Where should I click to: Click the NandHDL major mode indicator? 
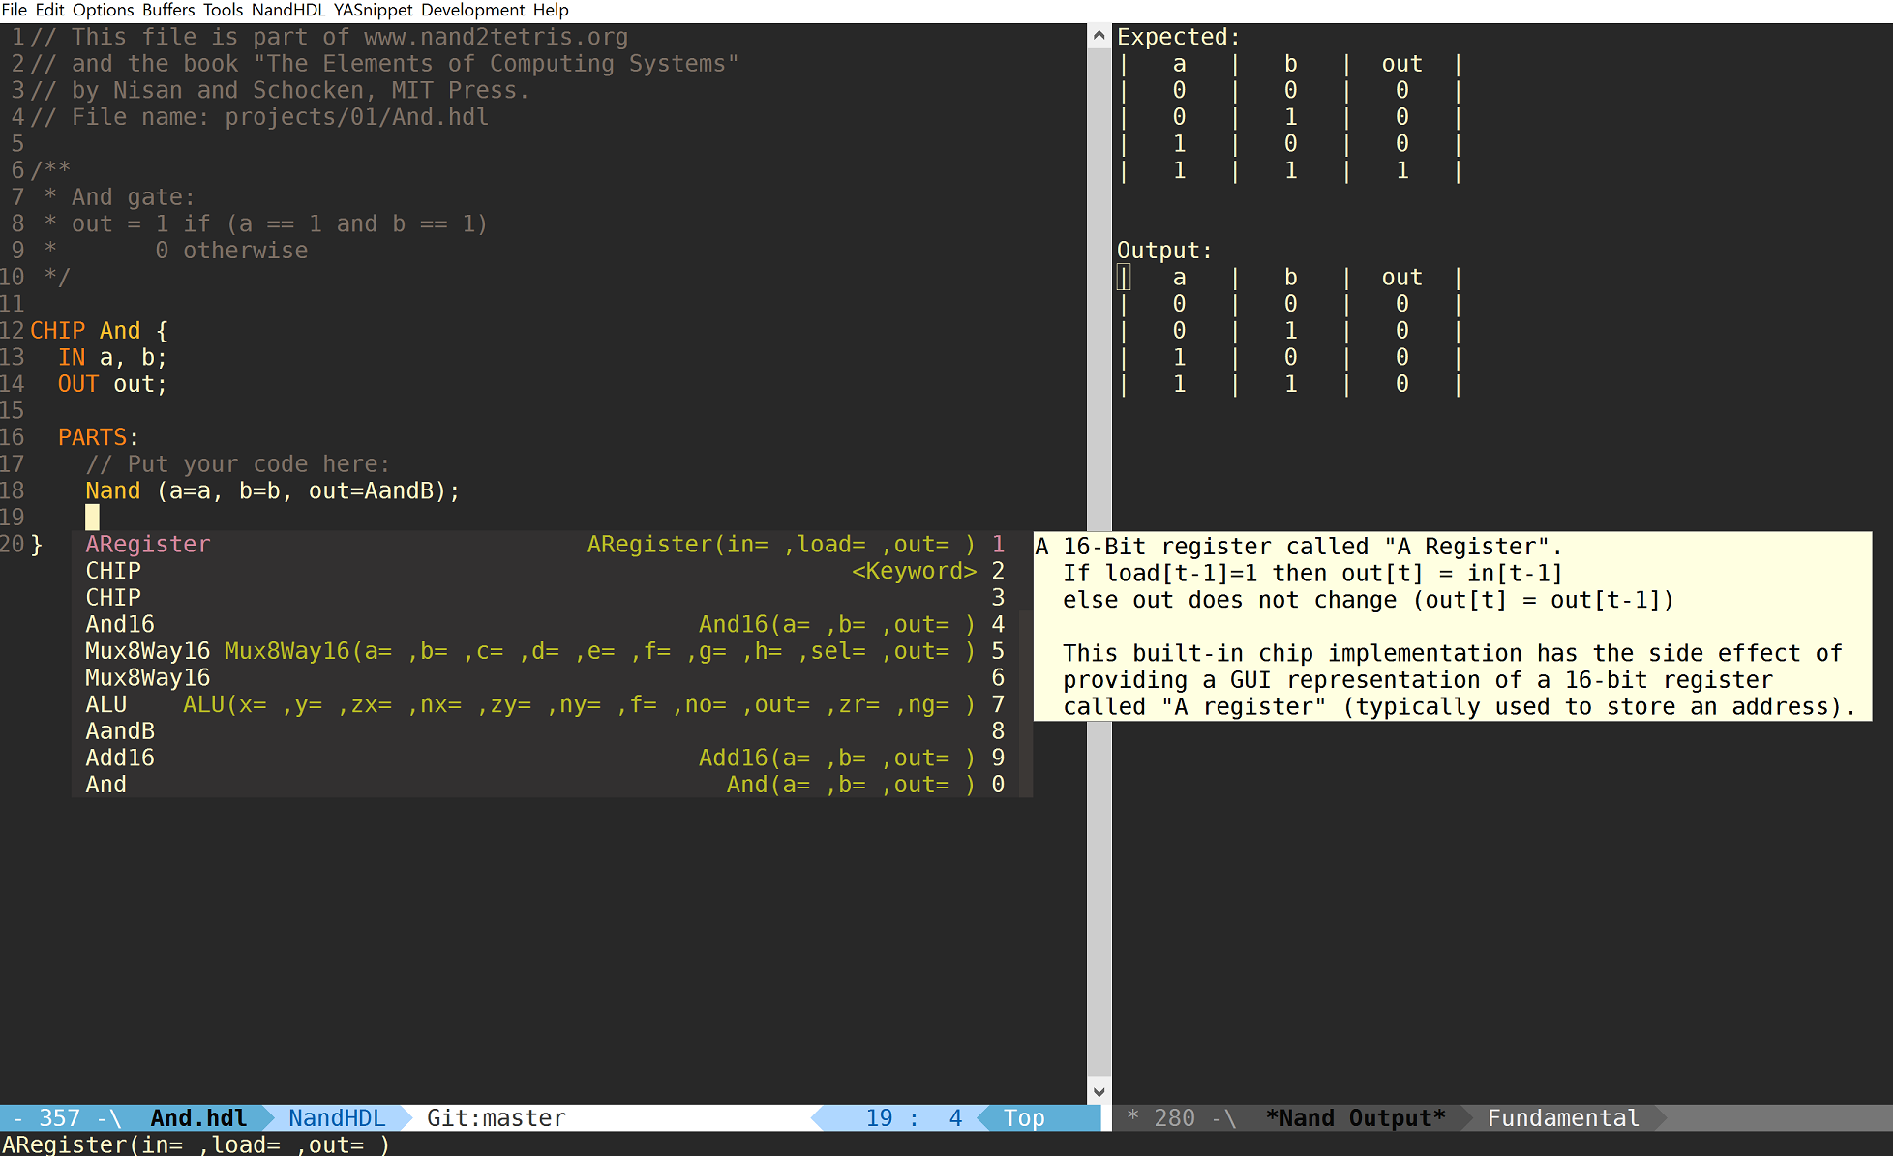336,1120
